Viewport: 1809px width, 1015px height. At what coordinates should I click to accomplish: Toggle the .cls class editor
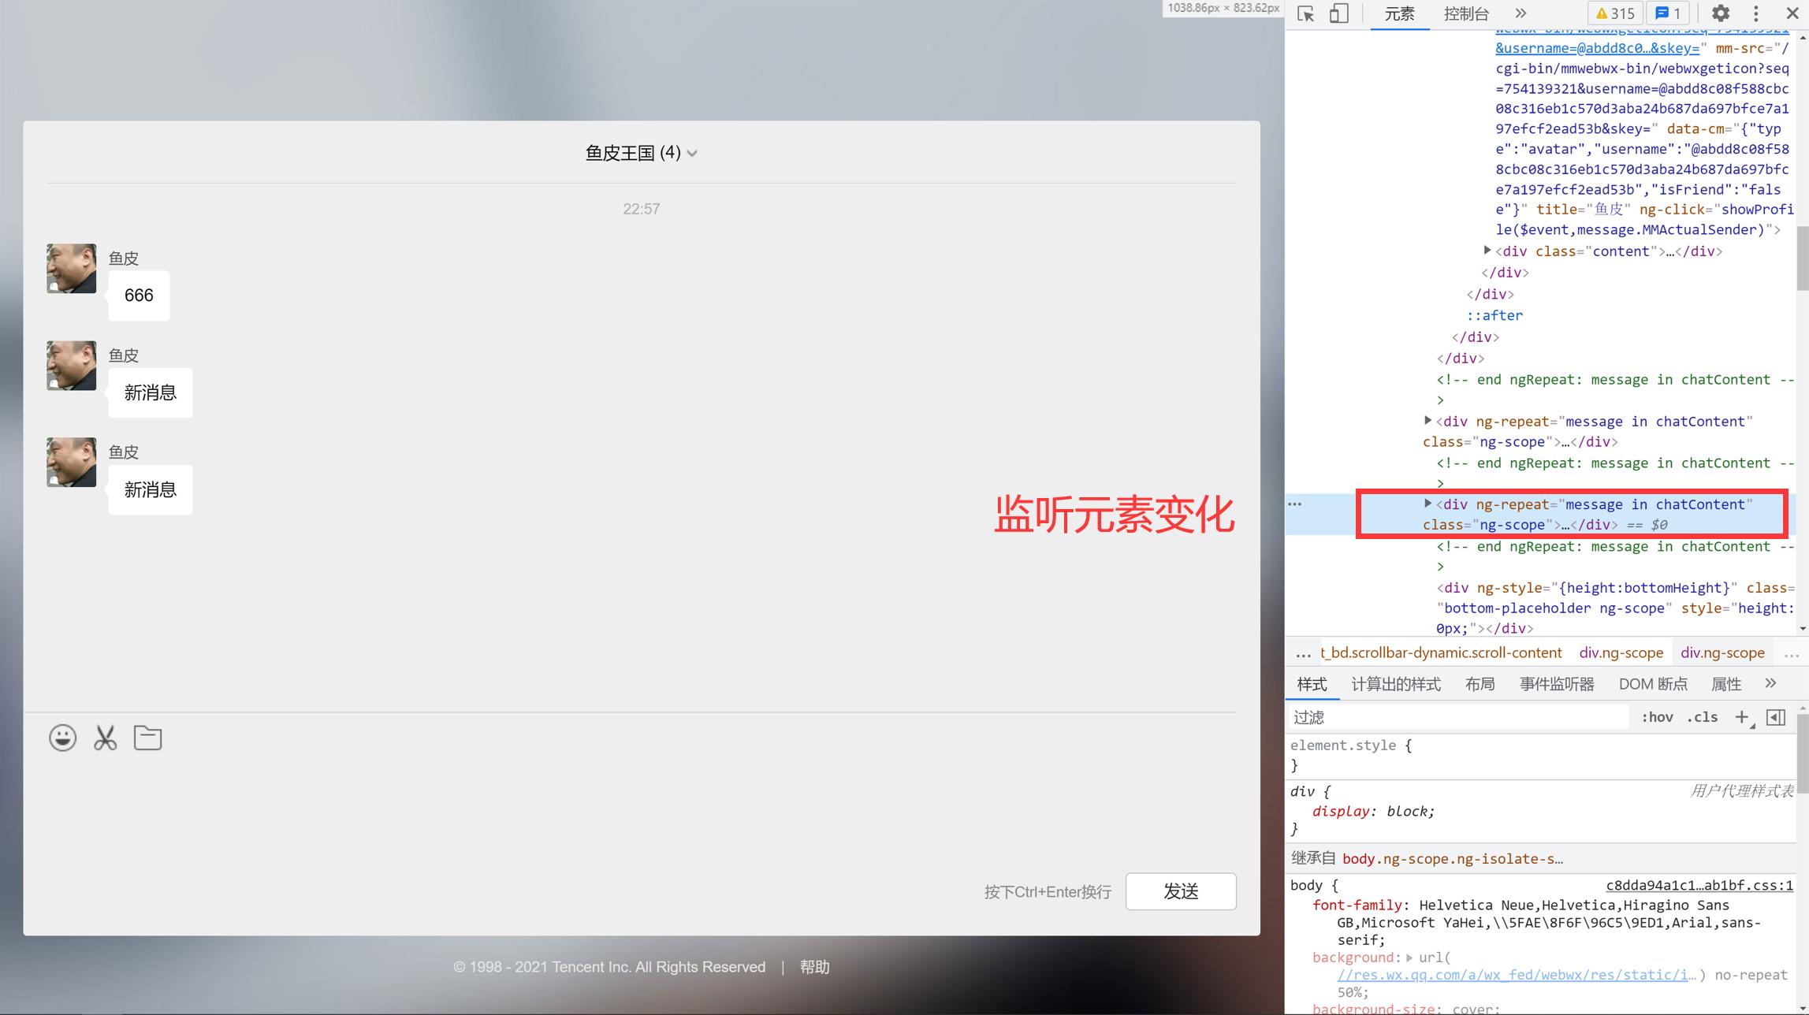(x=1703, y=716)
